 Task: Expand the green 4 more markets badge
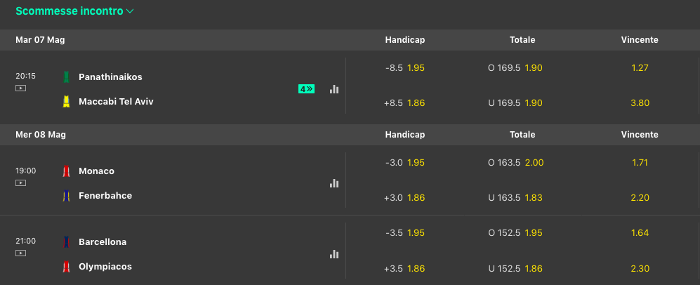(306, 89)
